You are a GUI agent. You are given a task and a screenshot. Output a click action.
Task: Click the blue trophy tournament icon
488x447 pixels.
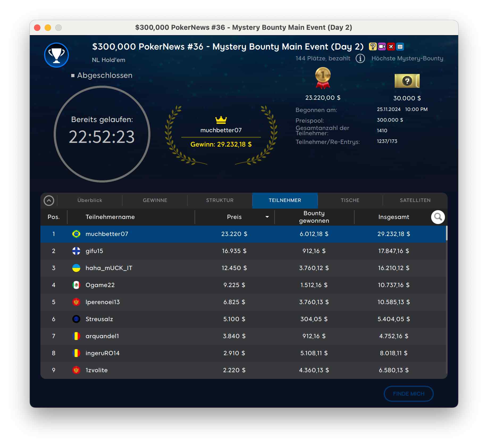pos(56,55)
